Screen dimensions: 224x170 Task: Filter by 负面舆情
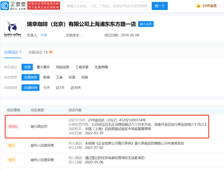click(x=101, y=67)
